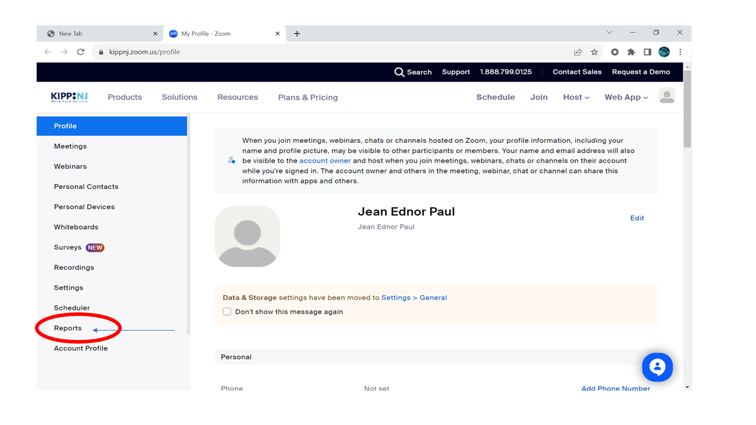This screenshot has height=425, width=756.
Task: Open the Chrome three-dot menu
Action: (x=680, y=52)
